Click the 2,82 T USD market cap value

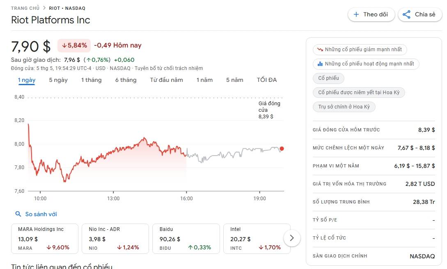pos(420,184)
